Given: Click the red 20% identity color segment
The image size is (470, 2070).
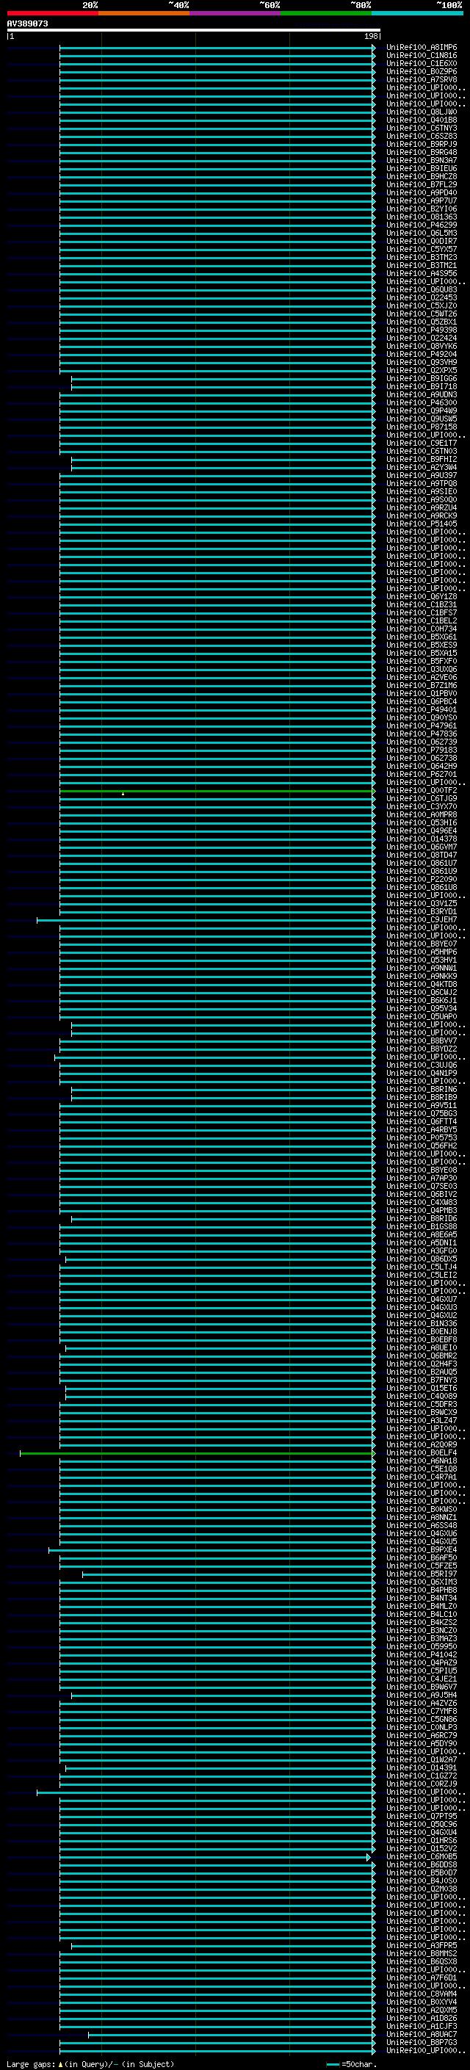Looking at the screenshot, I should pyautogui.click(x=52, y=13).
